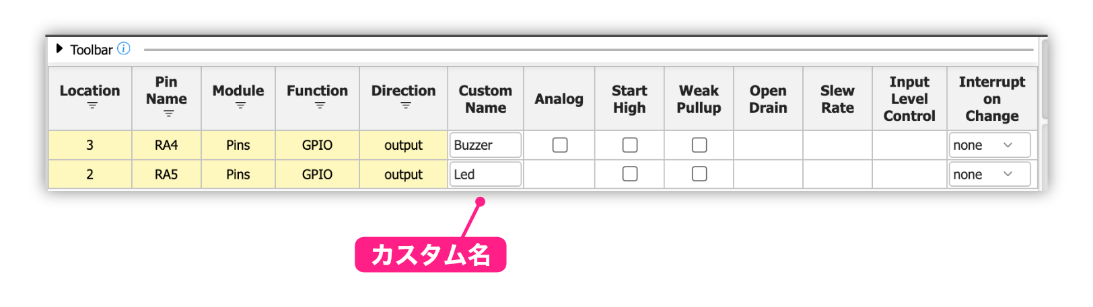The image size is (1093, 307).
Task: Select the output direction cell for RA5
Action: click(404, 174)
